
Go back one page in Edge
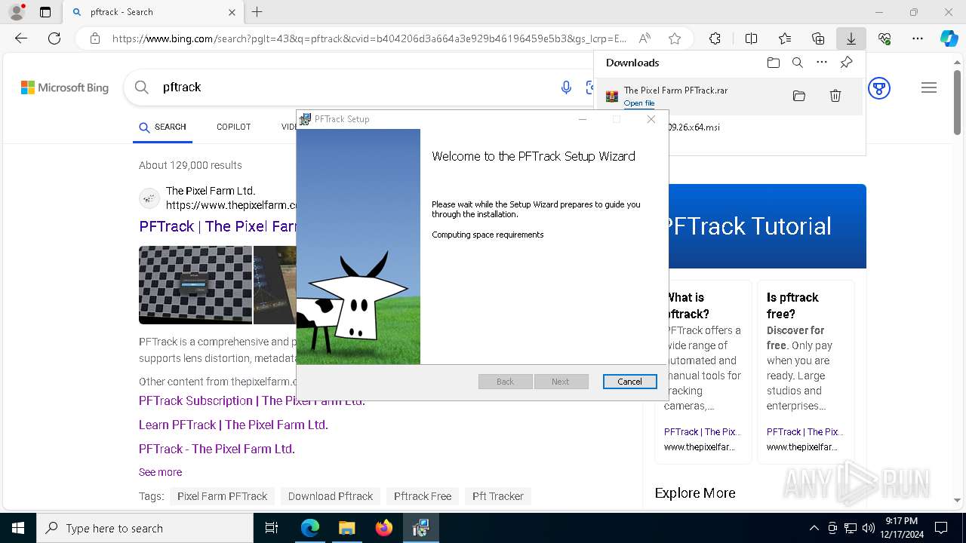coord(21,38)
